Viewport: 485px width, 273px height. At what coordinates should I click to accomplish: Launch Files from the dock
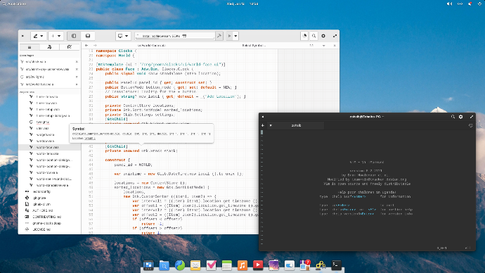pos(164,265)
